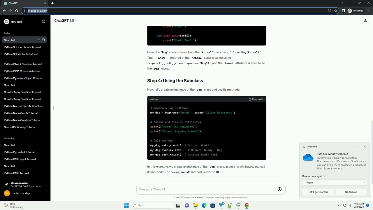Open Microsoft Store from the taskbar

coord(212,205)
